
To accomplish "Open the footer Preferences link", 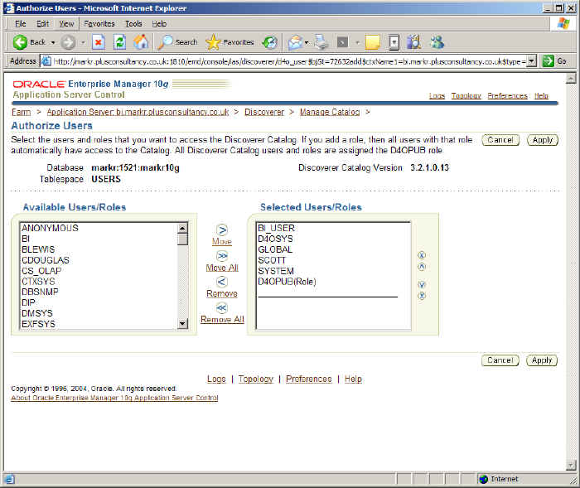I will (x=309, y=379).
